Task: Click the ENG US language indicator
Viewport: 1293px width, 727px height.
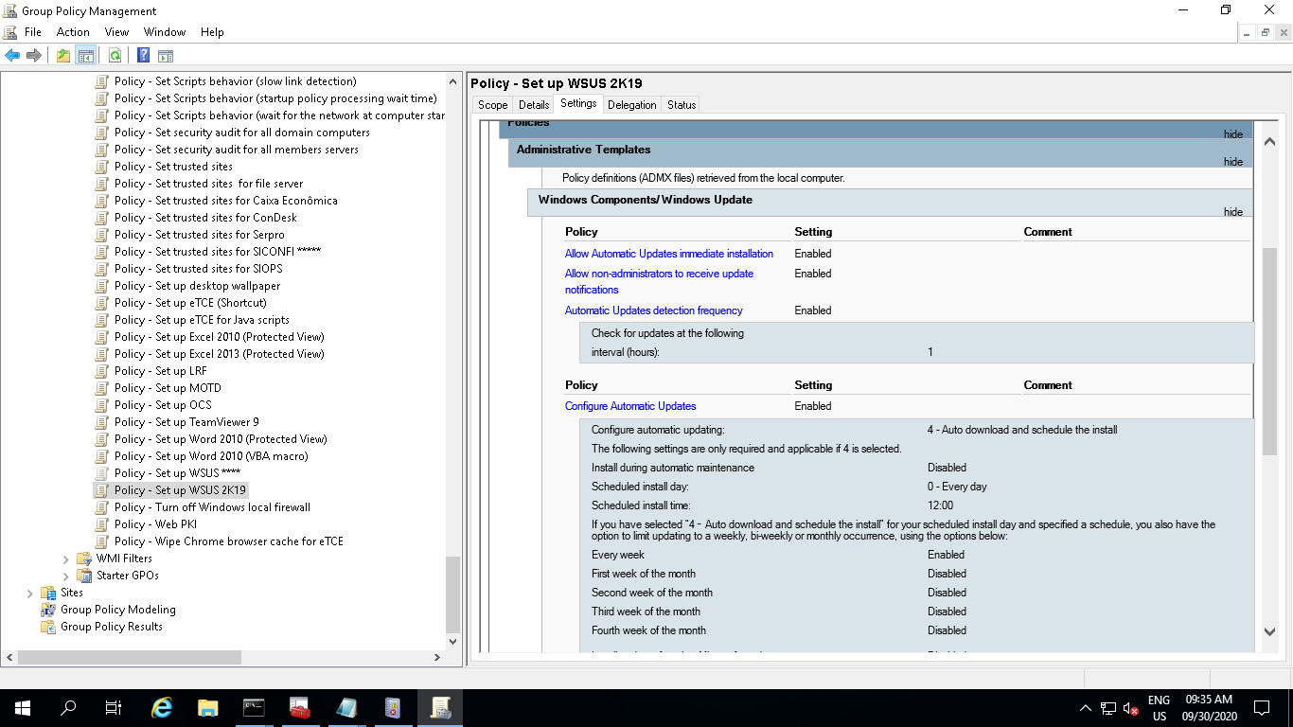Action: click(x=1159, y=708)
